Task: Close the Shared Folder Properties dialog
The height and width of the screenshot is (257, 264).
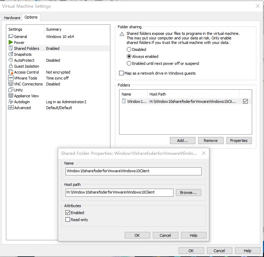Action: coord(204,153)
